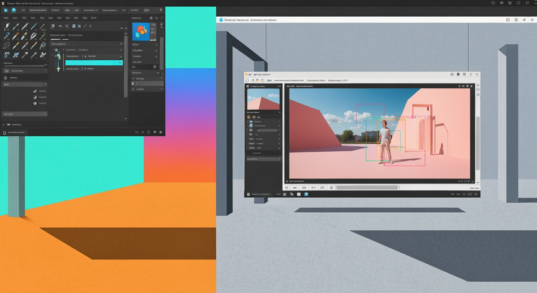Click the cyan color bar in the layer list
The image size is (537, 293).
pyautogui.click(x=94, y=63)
